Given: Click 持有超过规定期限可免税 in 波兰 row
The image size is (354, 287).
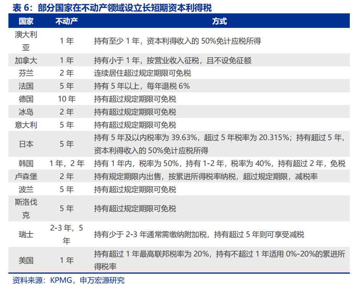Looking at the screenshot, I should coord(135,189).
